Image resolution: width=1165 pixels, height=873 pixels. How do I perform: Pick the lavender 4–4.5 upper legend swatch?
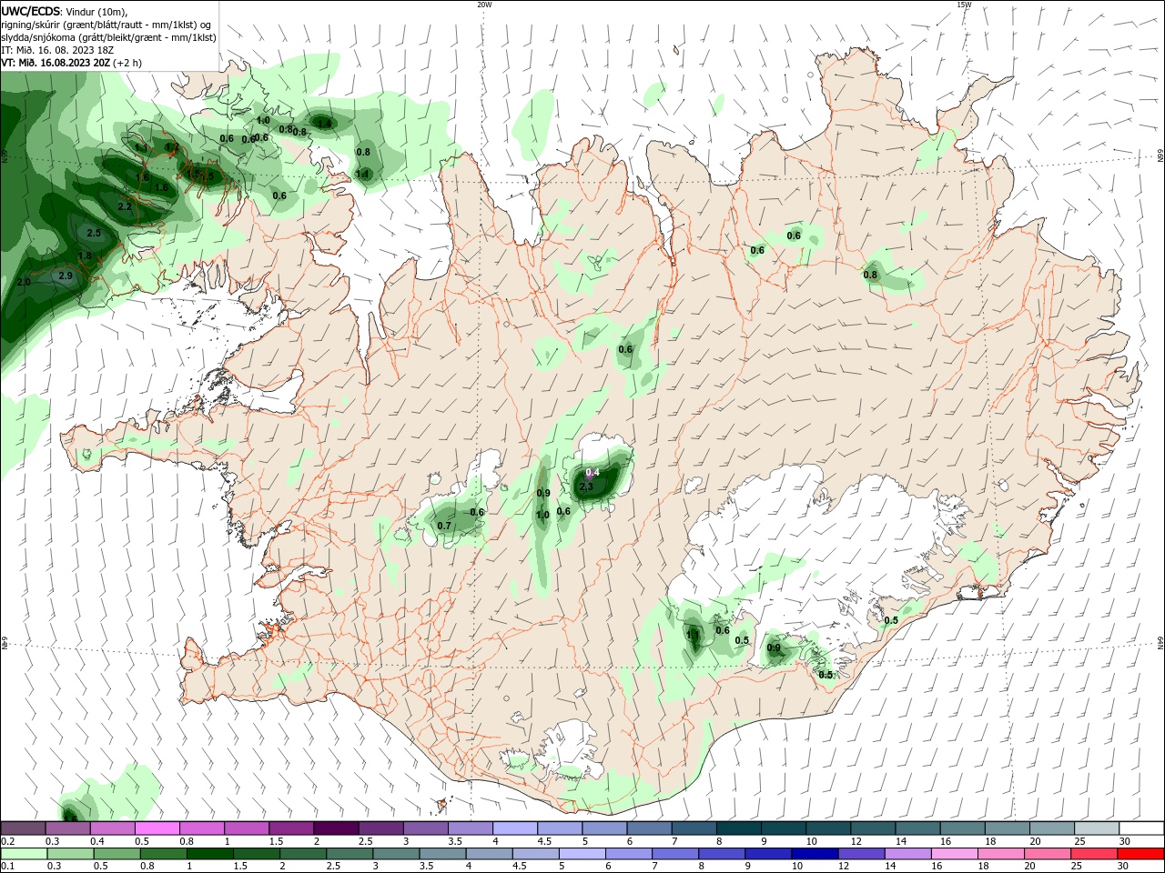click(515, 828)
